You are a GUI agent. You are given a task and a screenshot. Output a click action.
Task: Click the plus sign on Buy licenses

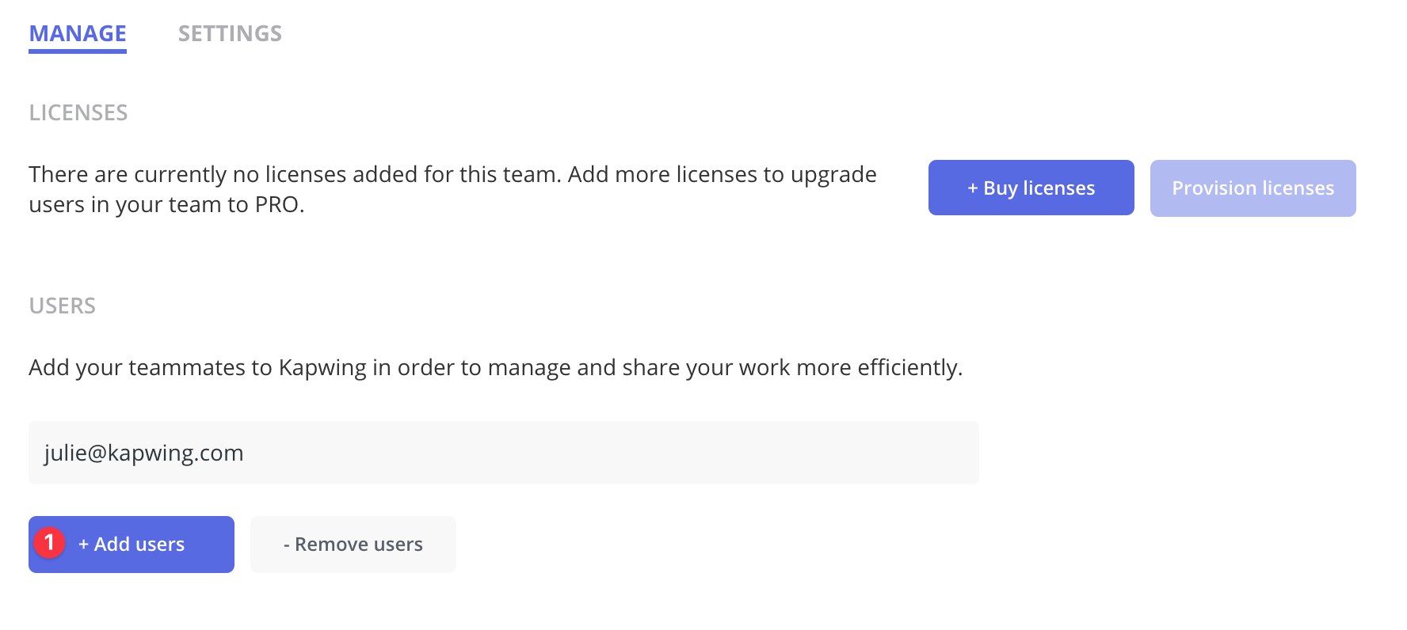972,188
